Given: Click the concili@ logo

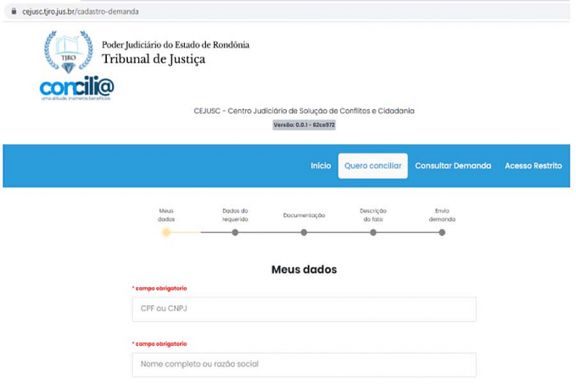Looking at the screenshot, I should tap(76, 87).
